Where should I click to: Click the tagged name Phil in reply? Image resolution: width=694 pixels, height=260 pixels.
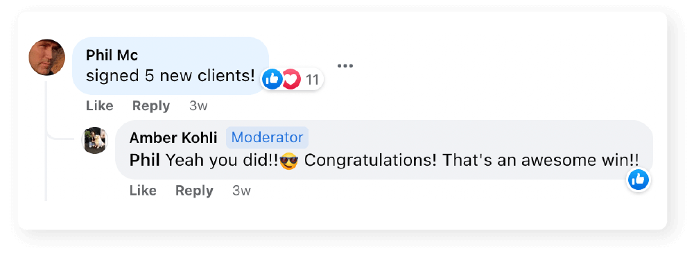coord(145,160)
